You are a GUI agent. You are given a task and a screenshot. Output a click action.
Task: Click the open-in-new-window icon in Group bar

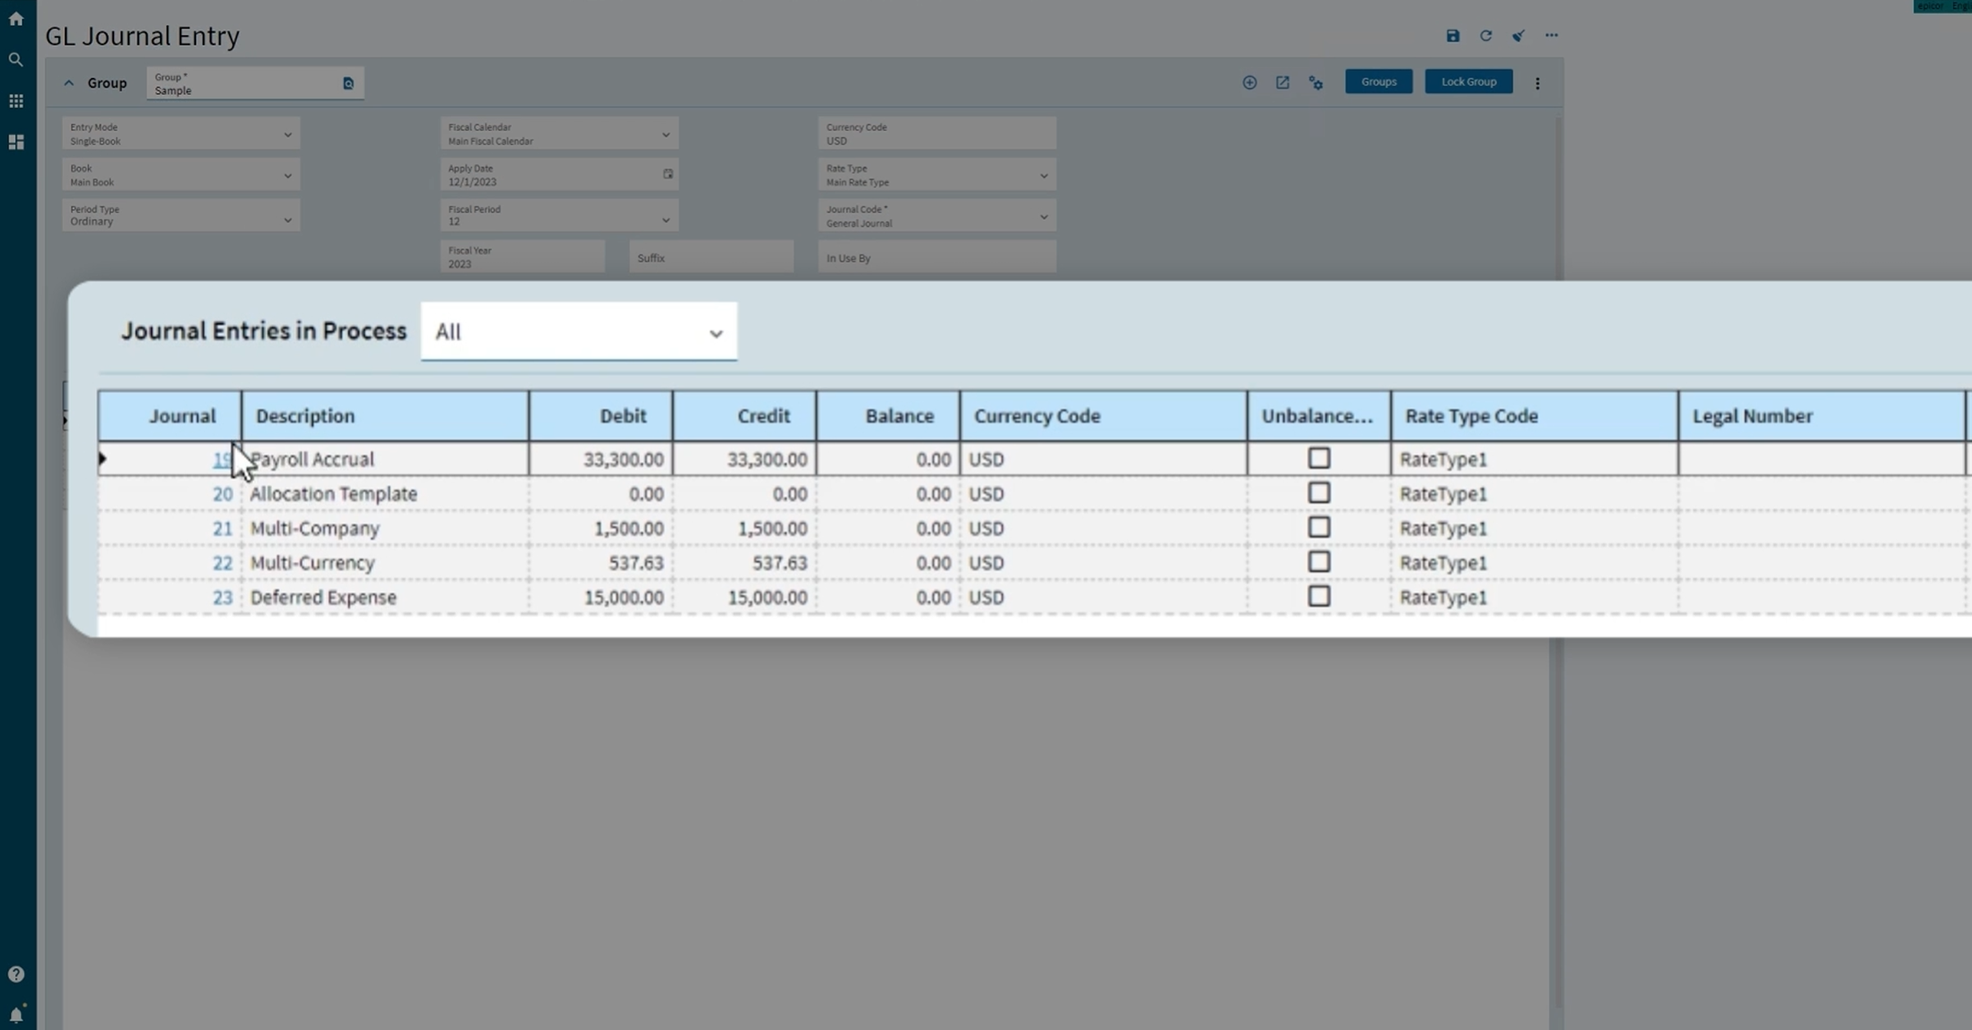click(1282, 82)
